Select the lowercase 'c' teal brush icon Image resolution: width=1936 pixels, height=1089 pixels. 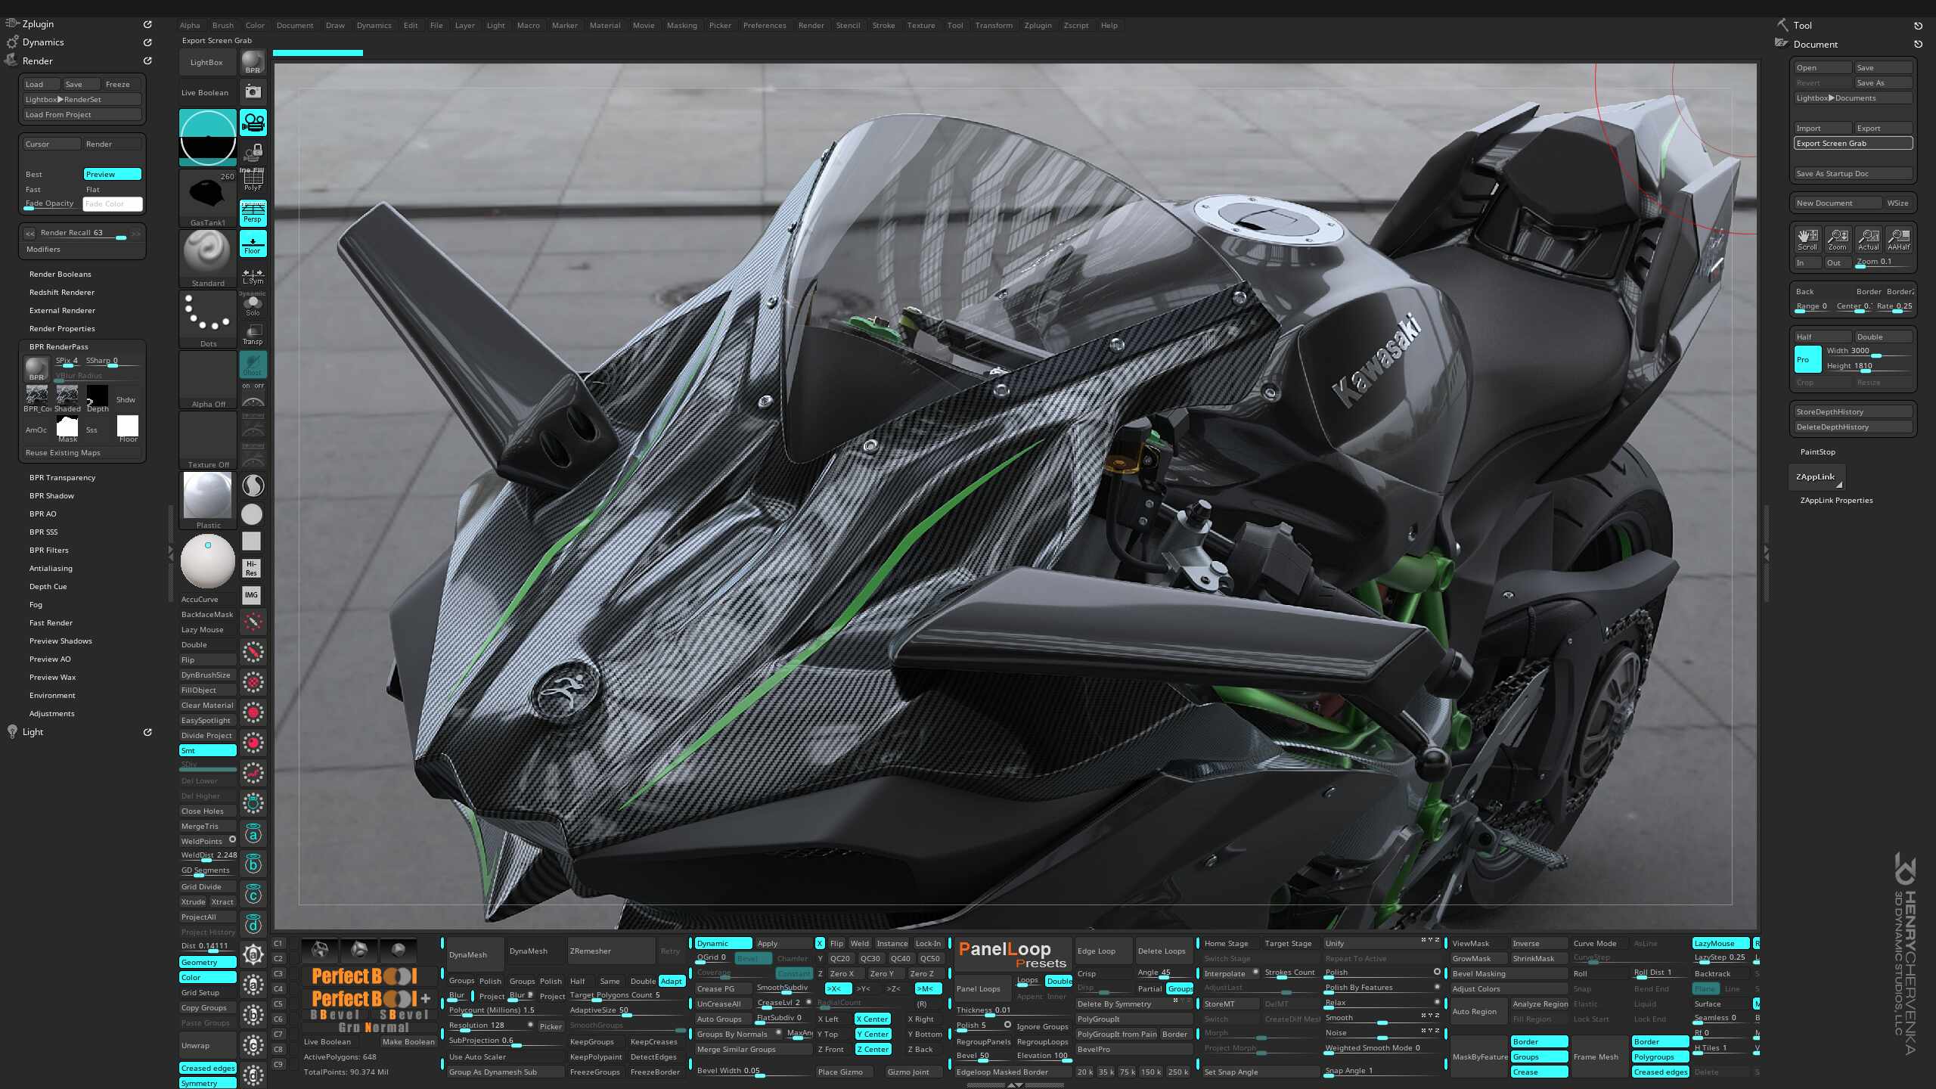(253, 895)
